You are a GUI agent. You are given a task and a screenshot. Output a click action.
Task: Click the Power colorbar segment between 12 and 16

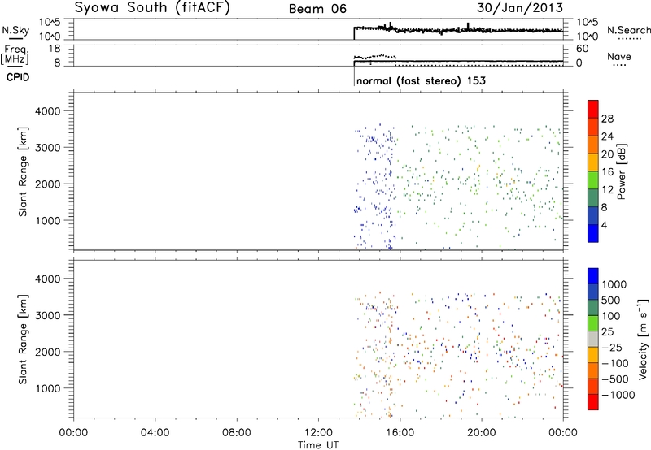pyautogui.click(x=593, y=180)
